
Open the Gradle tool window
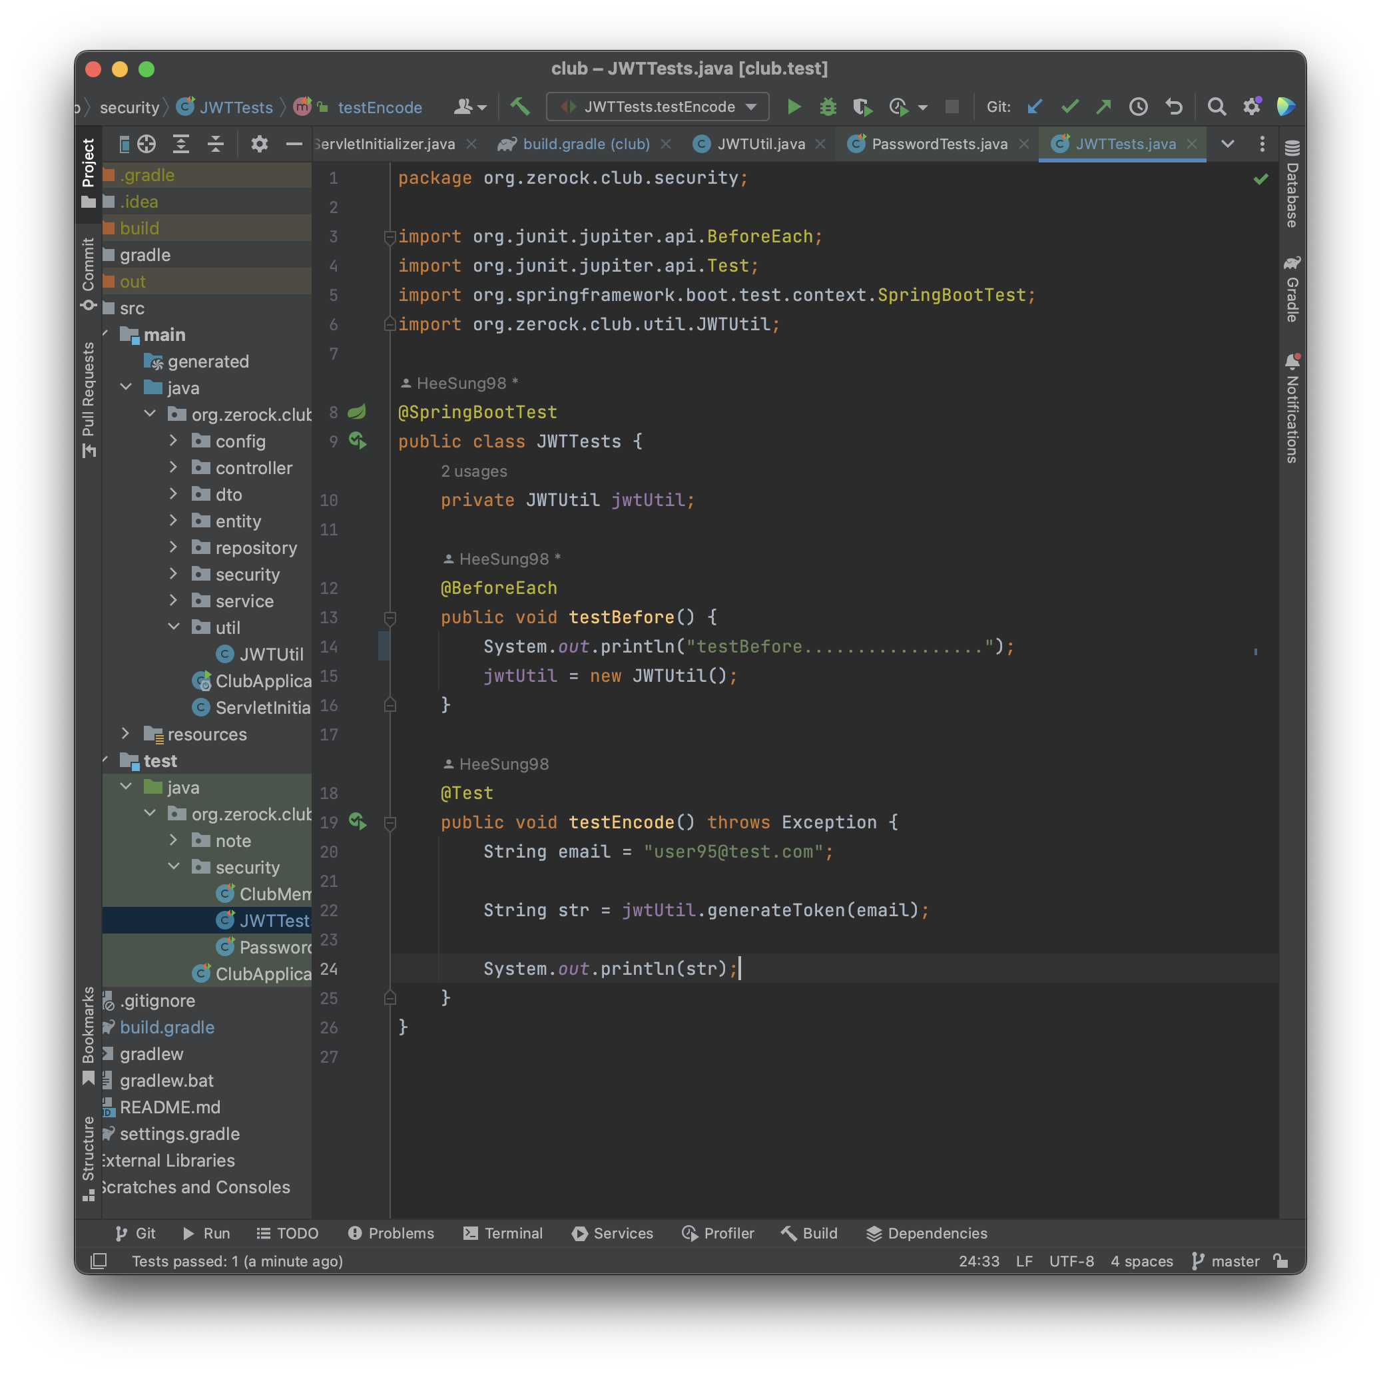(1292, 290)
